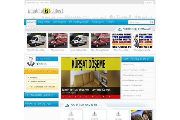Click the Fuar ve Etkinlikle header
Viewport: 180px width, 120px height.
click(42, 104)
